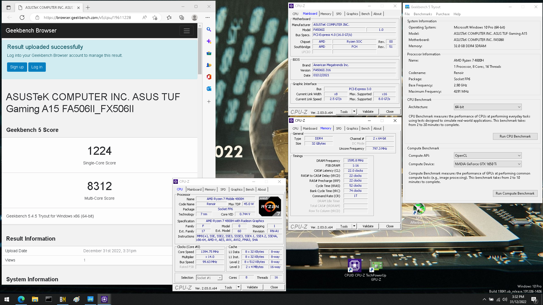Open BM taskbar application icon
The width and height of the screenshot is (543, 305).
coord(63,299)
